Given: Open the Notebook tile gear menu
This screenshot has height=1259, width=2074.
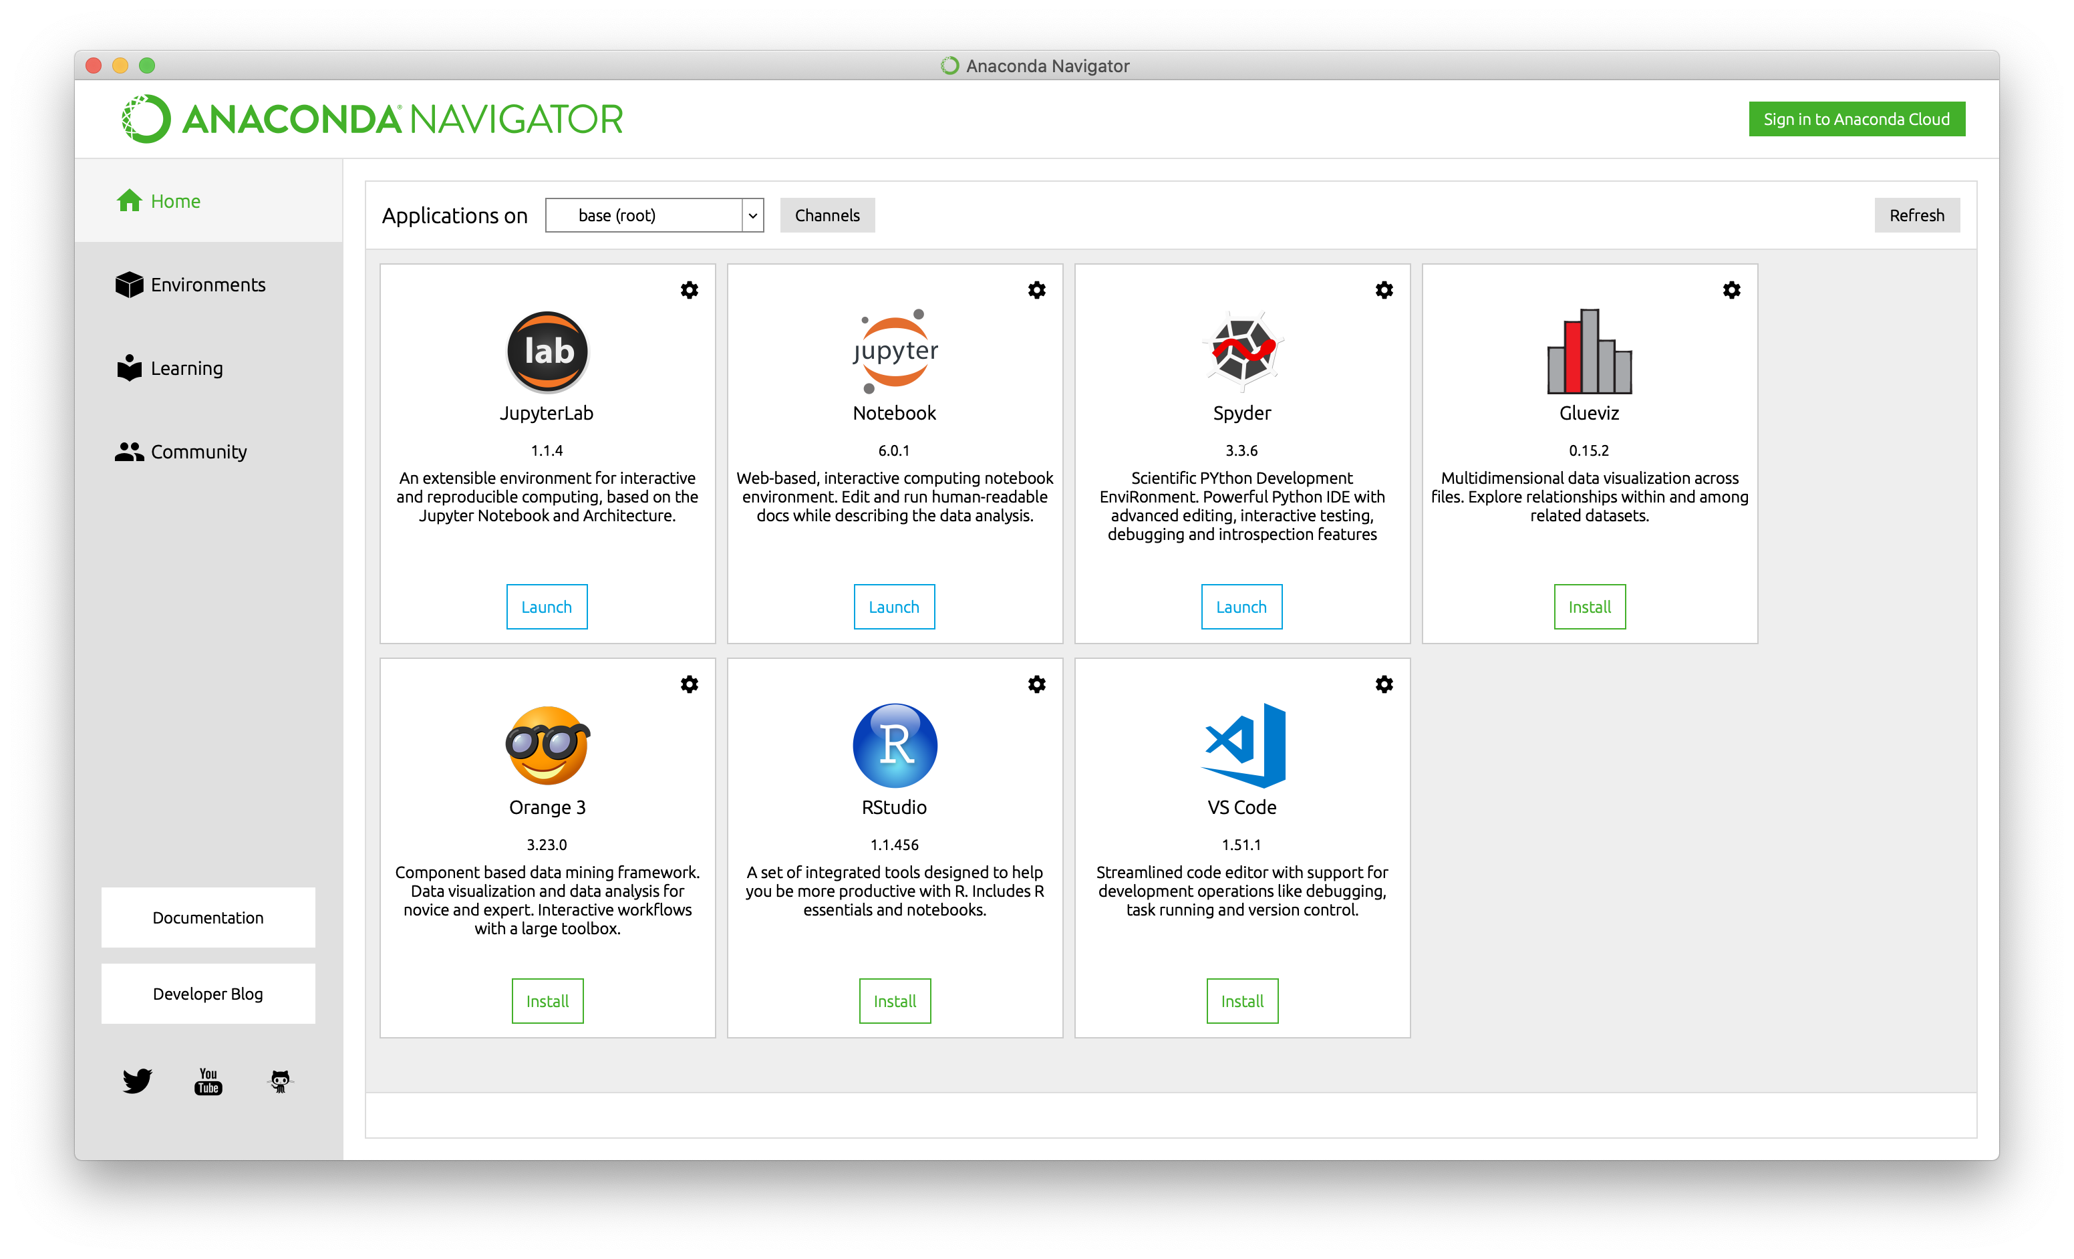Looking at the screenshot, I should pos(1036,290).
